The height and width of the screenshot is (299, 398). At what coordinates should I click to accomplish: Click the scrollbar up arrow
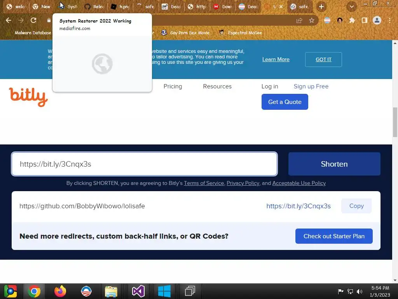pos(395,43)
